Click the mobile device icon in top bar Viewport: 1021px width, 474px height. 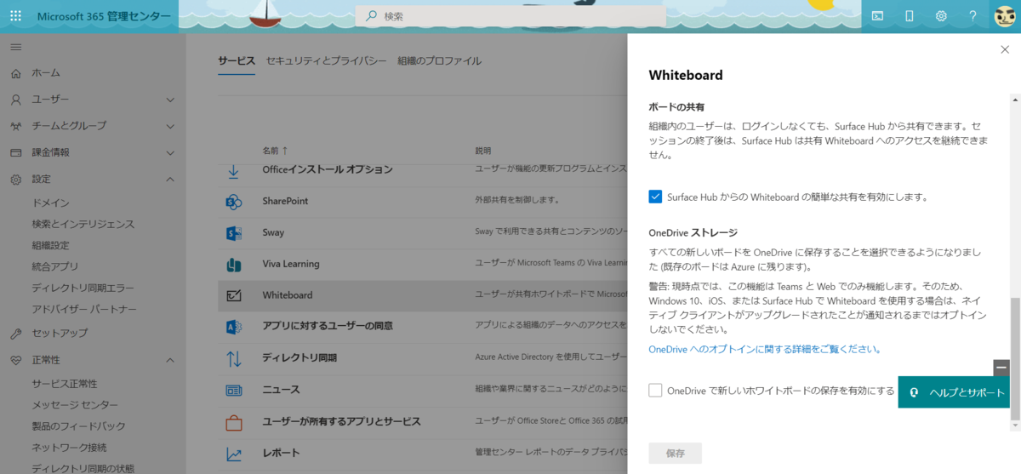point(909,16)
